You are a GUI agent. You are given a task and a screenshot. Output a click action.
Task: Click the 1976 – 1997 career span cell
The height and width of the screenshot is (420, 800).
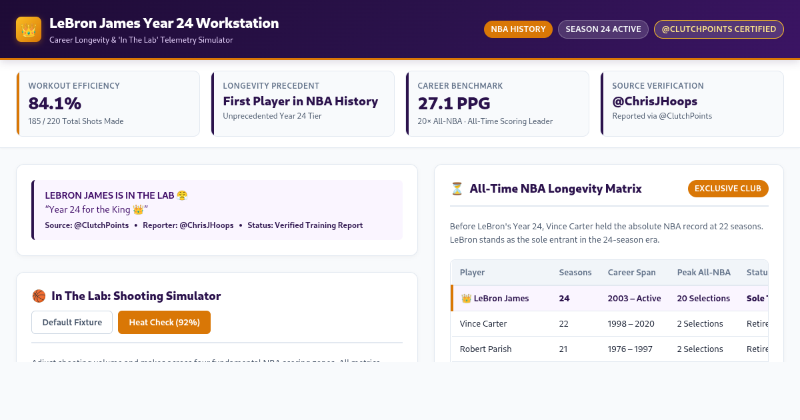click(x=631, y=349)
